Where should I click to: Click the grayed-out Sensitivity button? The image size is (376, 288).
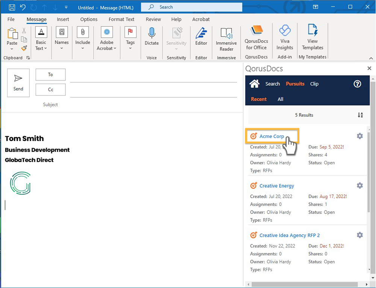click(176, 38)
